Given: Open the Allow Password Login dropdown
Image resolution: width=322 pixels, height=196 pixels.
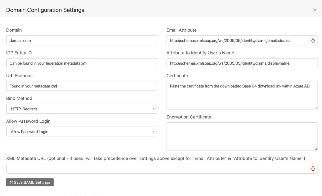Looking at the screenshot, I should [82, 131].
